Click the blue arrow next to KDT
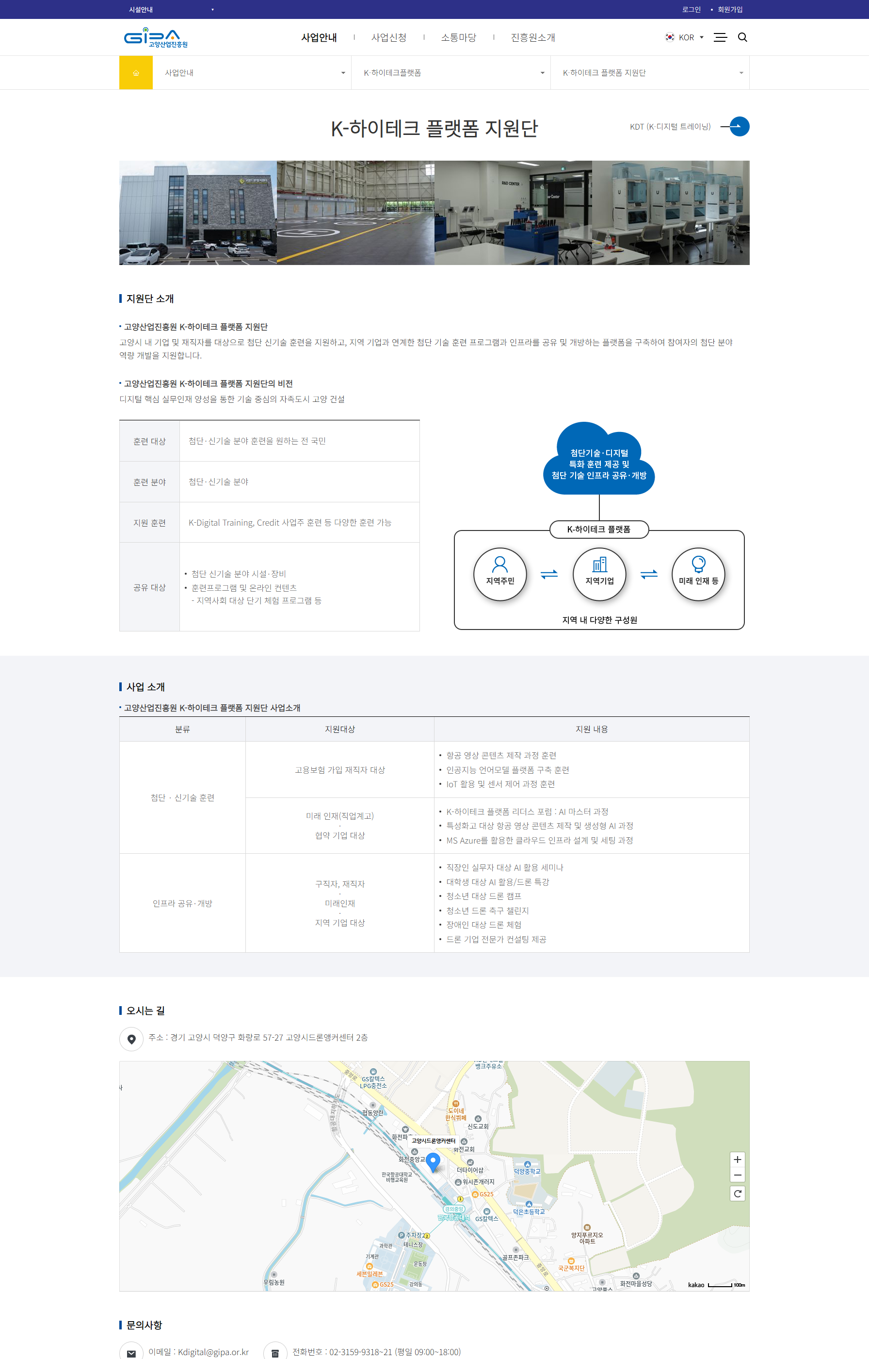869x1359 pixels. click(739, 127)
